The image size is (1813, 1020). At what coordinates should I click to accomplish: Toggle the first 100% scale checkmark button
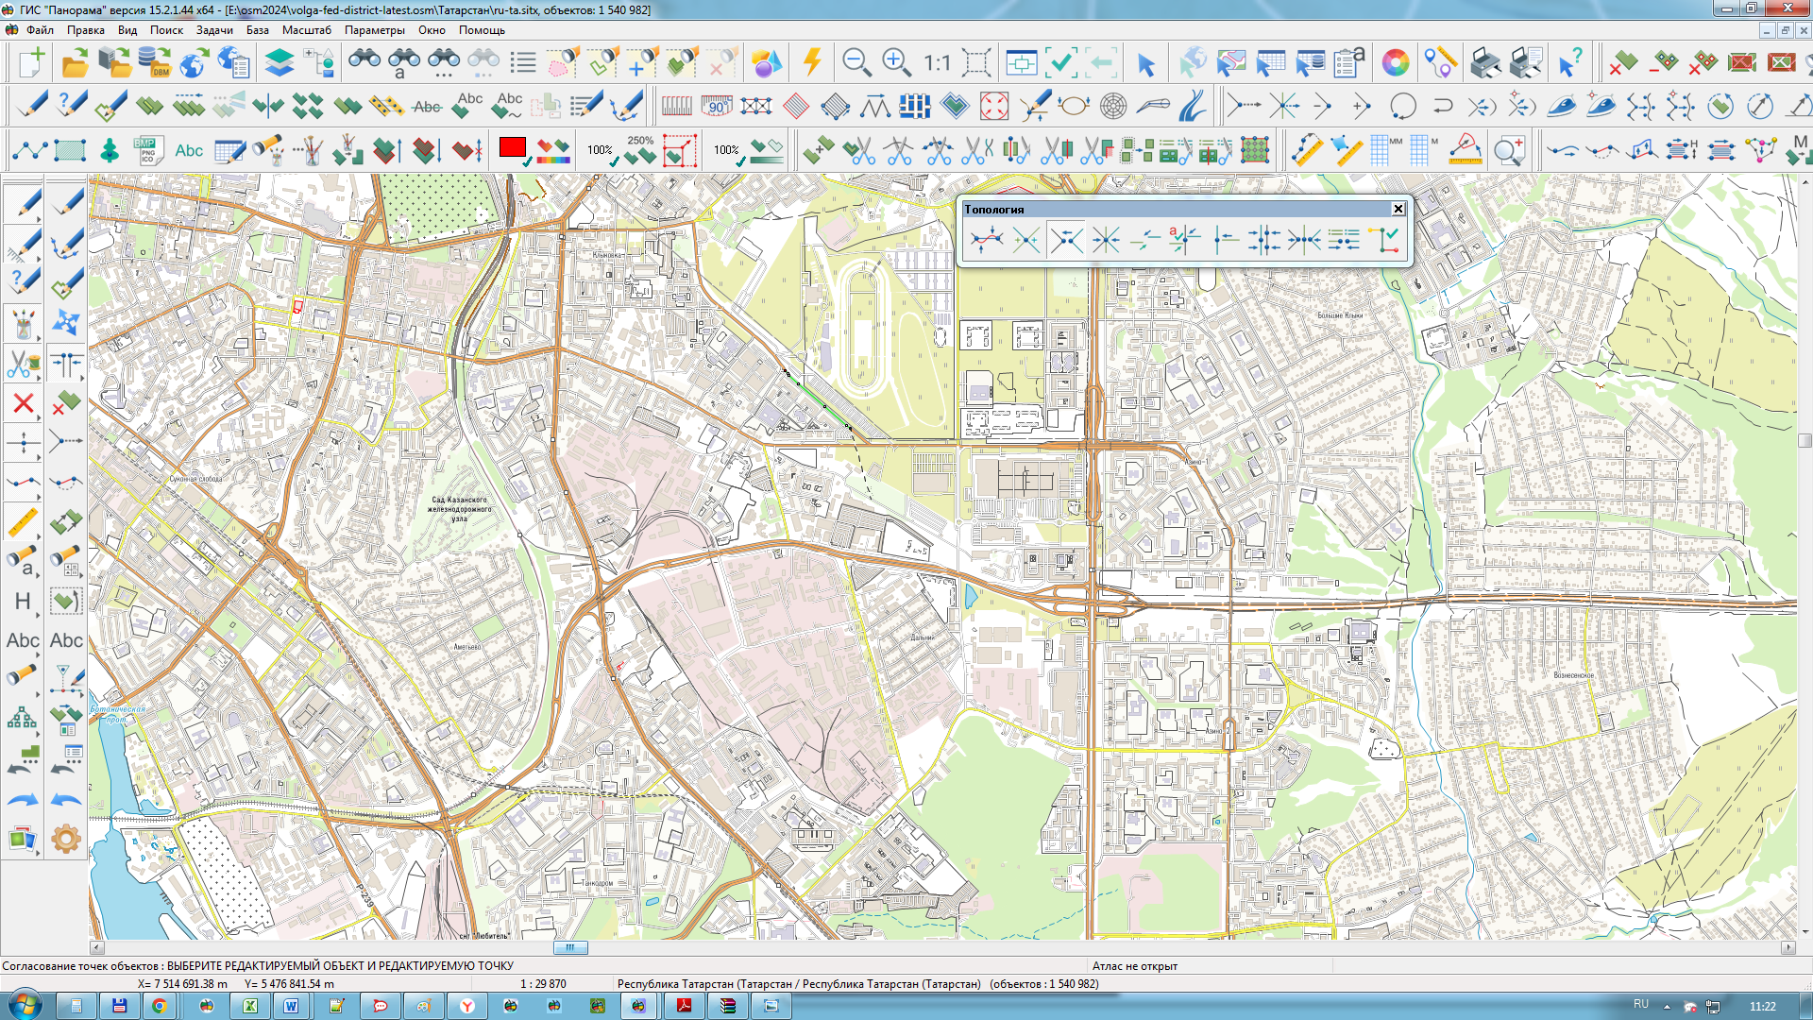click(x=602, y=151)
